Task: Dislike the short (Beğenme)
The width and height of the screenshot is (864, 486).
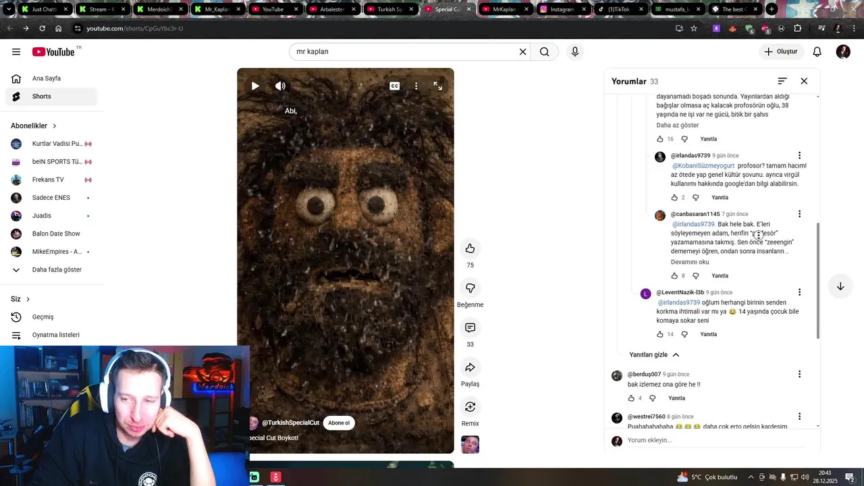Action: 470,288
